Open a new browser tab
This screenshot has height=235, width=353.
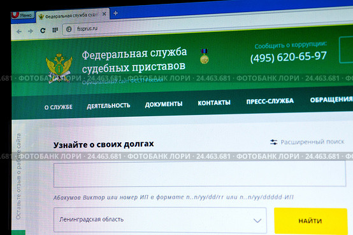coord(115,13)
